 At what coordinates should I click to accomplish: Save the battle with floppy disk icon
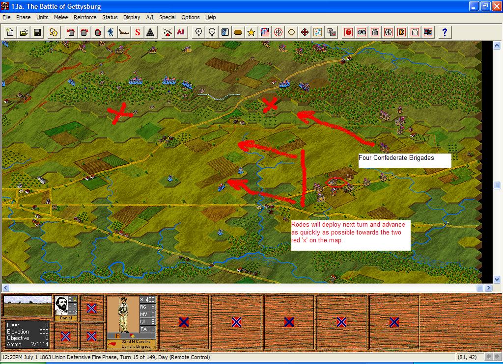[37, 32]
